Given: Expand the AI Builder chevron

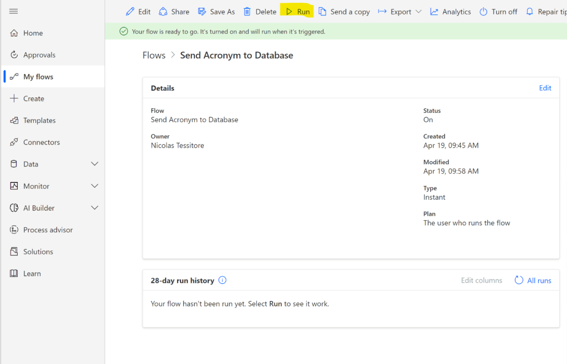Looking at the screenshot, I should (x=95, y=208).
